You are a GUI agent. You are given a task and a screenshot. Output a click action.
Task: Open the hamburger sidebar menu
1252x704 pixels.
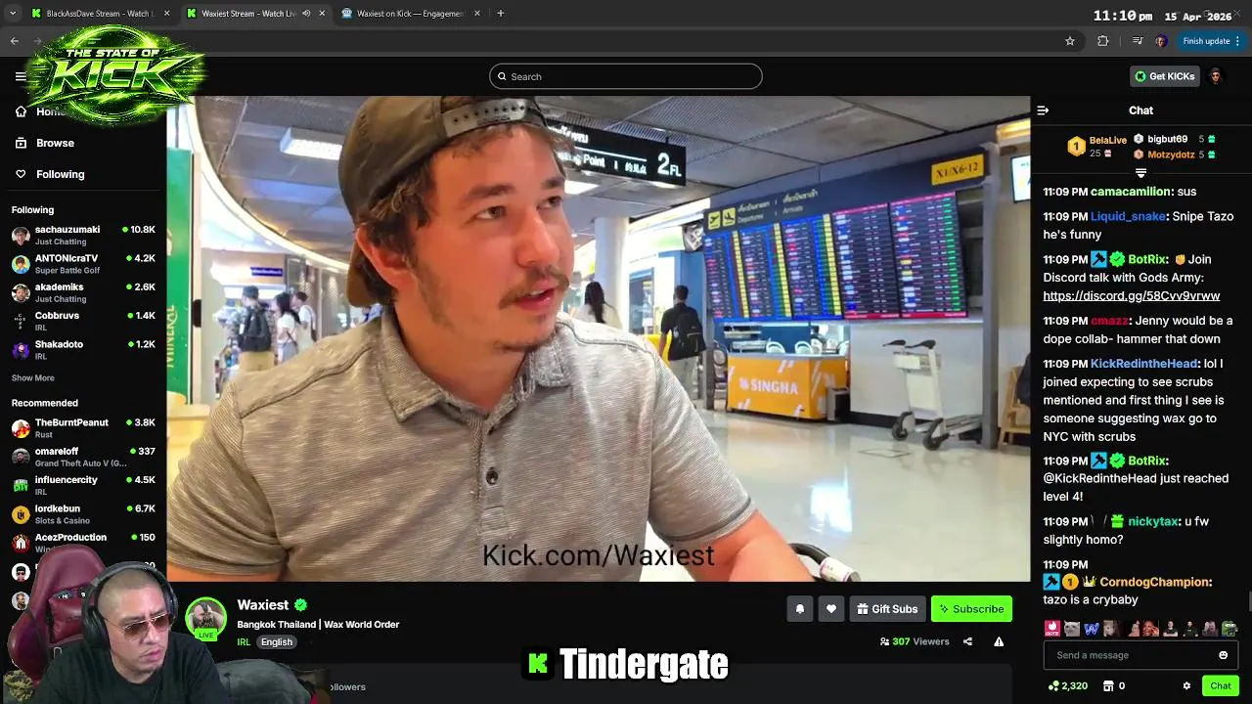point(21,76)
